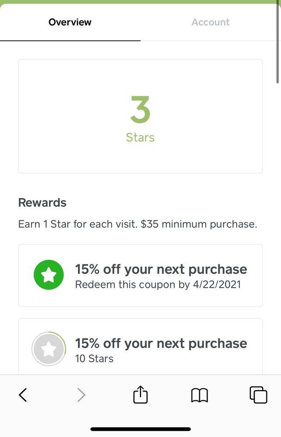281x437 pixels.
Task: Tap the home indicator bar at the bottom
Action: point(140,429)
